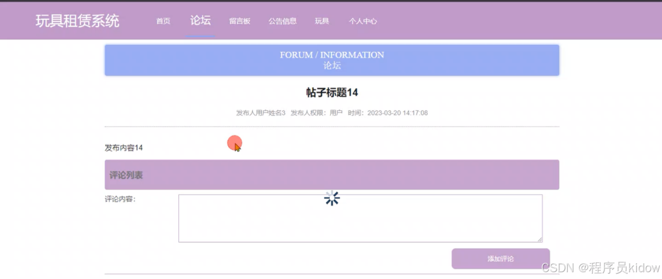662x279 pixels.
Task: Click the CSDN @程序员kidow watermark
Action: pyautogui.click(x=601, y=268)
